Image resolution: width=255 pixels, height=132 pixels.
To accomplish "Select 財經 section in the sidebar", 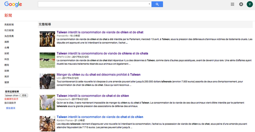I will click(7, 53).
